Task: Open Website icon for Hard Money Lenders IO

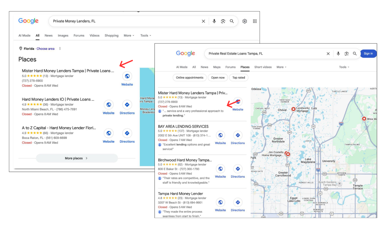Action: click(x=109, y=104)
